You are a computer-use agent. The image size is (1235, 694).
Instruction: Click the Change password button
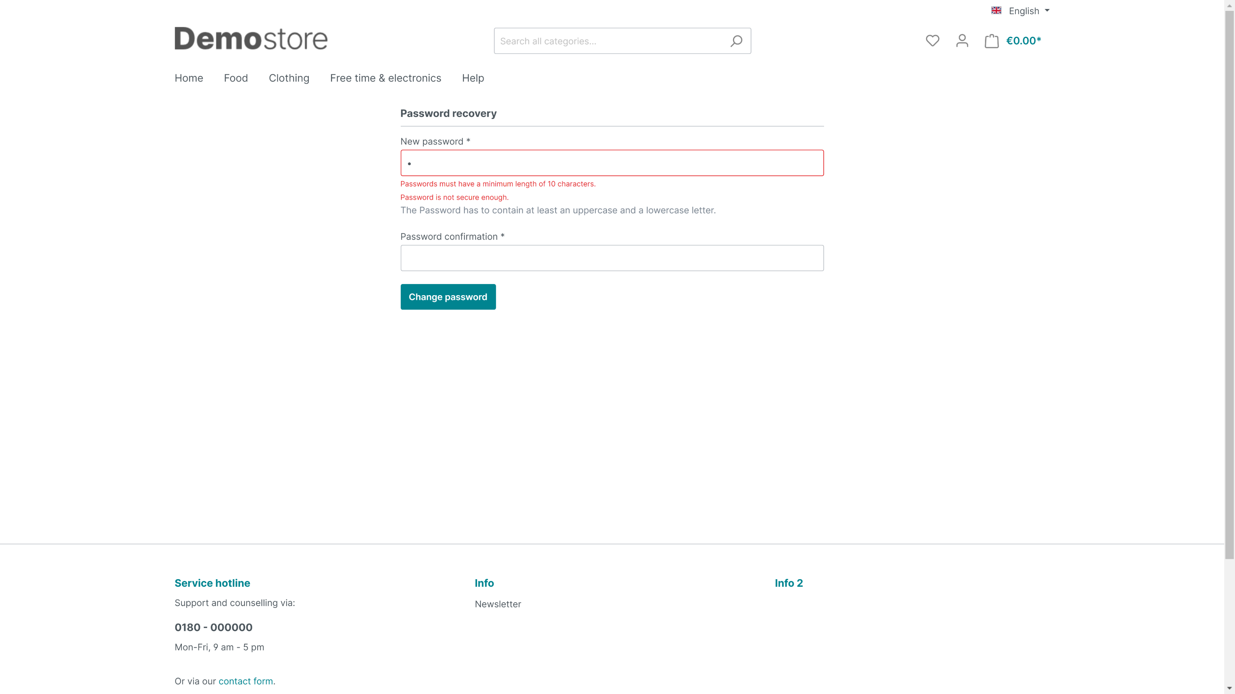coord(448,297)
